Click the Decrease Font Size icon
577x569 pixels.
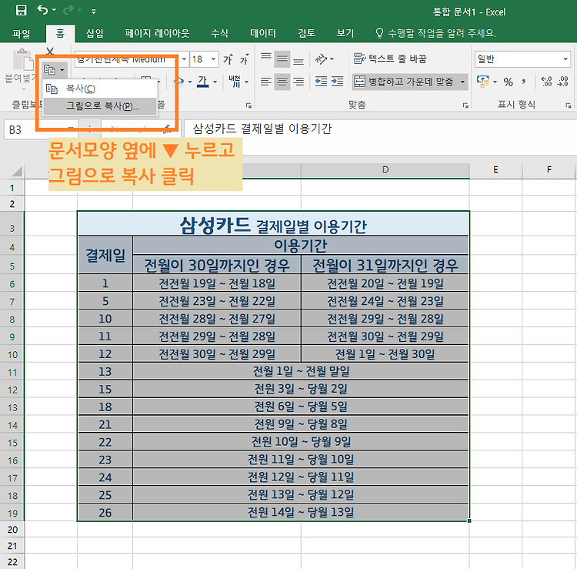(245, 59)
